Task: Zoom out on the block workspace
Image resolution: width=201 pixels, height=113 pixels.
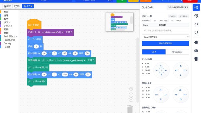Action: coord(131,100)
